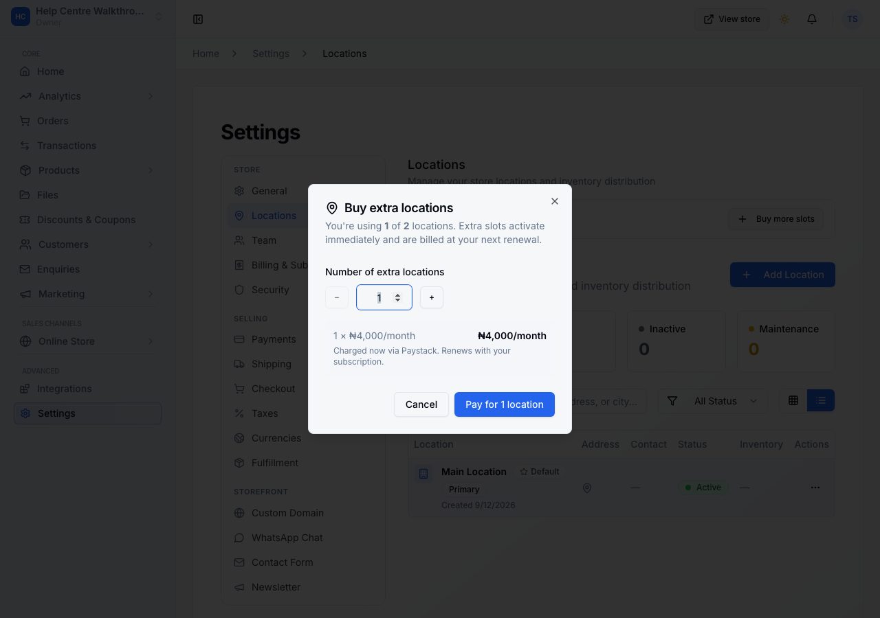Screen dimensions: 880x618
Task: Focus the number of extra locations field
Action: pyautogui.click(x=384, y=297)
